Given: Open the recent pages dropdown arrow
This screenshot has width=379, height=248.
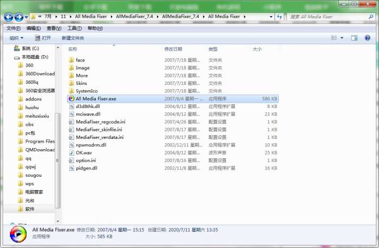Looking at the screenshot, I should (26, 17).
